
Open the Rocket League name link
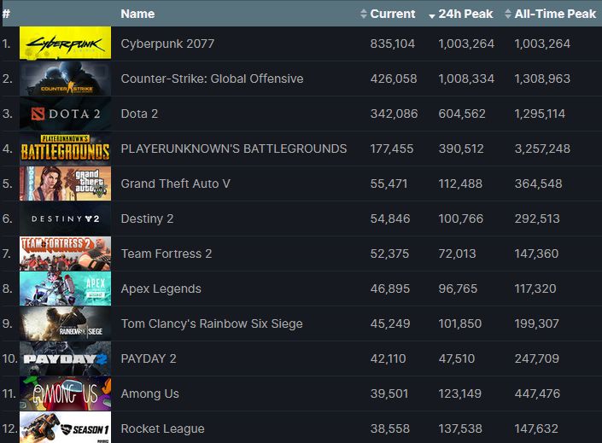162,428
